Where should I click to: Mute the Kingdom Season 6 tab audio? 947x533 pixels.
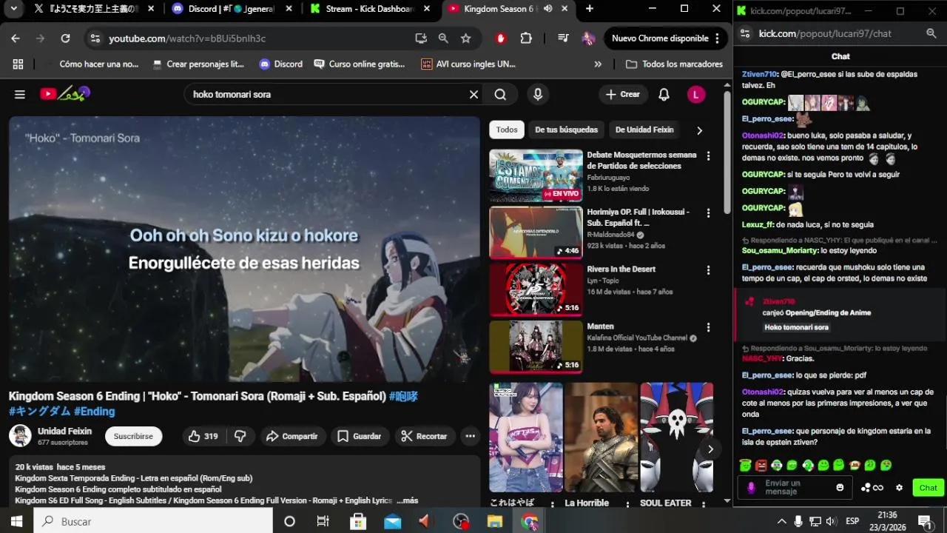pos(547,9)
